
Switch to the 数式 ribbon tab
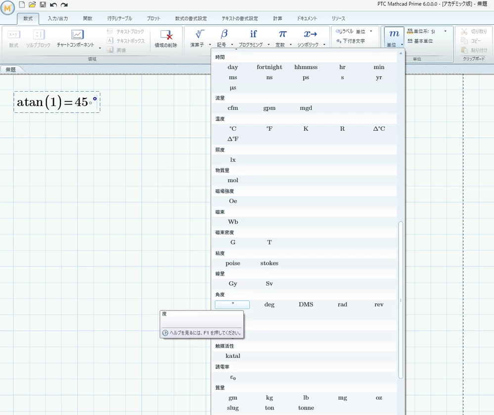pyautogui.click(x=28, y=19)
